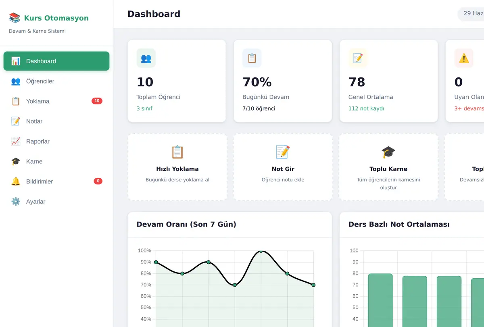Click the "78" value on Genel Ortalama card
Image resolution: width=484 pixels, height=327 pixels.
pos(357,82)
